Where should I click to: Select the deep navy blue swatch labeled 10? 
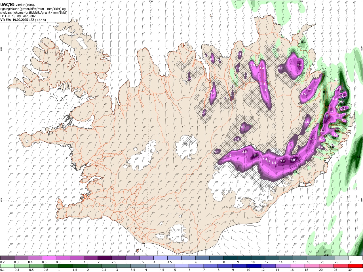[x=254, y=266]
